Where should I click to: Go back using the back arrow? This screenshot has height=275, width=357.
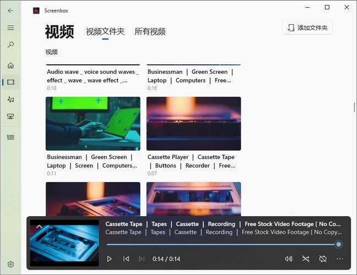10,10
